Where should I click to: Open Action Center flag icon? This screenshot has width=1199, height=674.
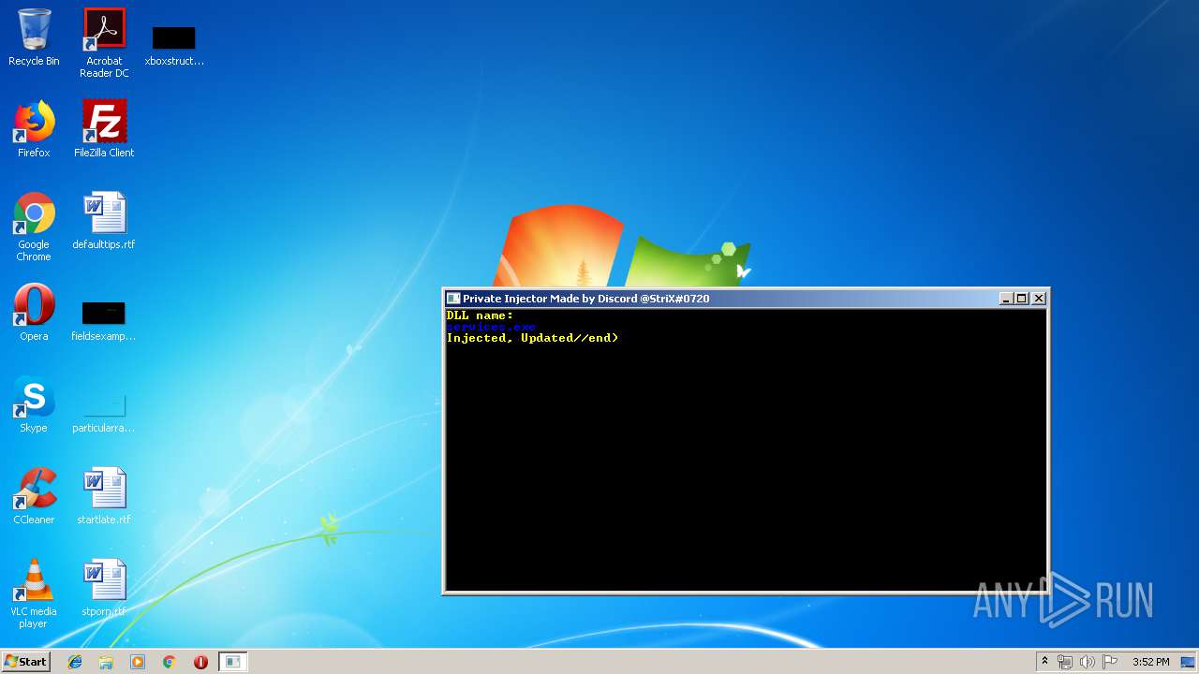pos(1110,662)
